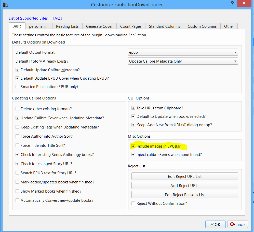Confirm settings with the OK button

(x=216, y=224)
